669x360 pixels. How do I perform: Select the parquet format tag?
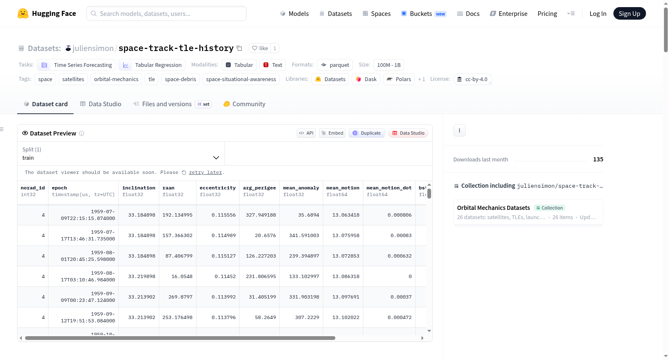(335, 65)
